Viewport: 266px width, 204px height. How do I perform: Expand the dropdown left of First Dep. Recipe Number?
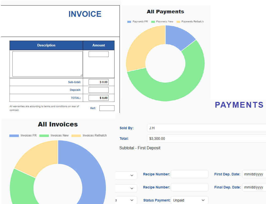click(127, 175)
